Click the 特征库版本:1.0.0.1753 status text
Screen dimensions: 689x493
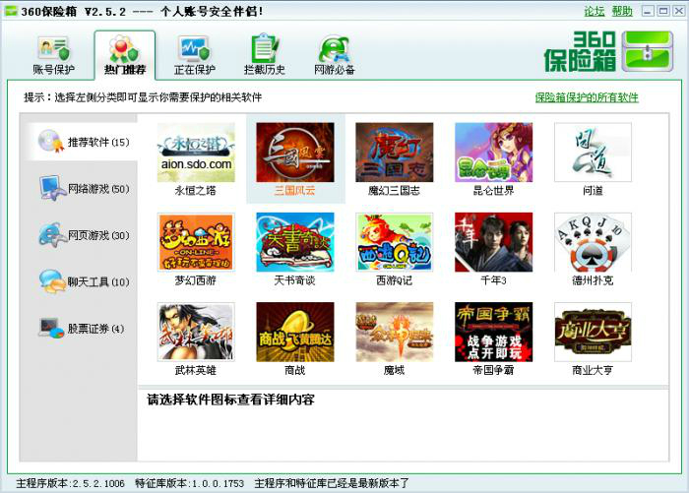189,483
